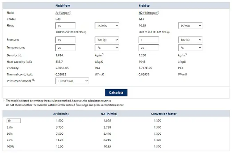Screen dimensions: 232x153
Task: Expand the bar (a) pressure unit dropdown
Action: (x=190, y=40)
